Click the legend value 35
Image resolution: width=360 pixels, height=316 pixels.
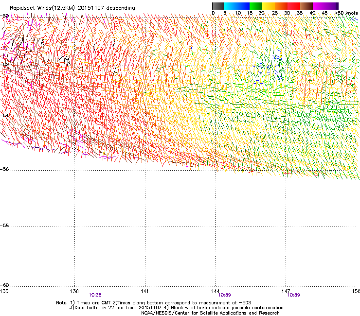coord(300,13)
